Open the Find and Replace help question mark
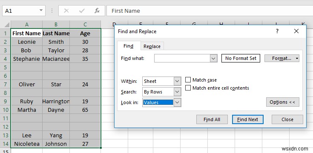This screenshot has width=313, height=153. tap(277, 31)
